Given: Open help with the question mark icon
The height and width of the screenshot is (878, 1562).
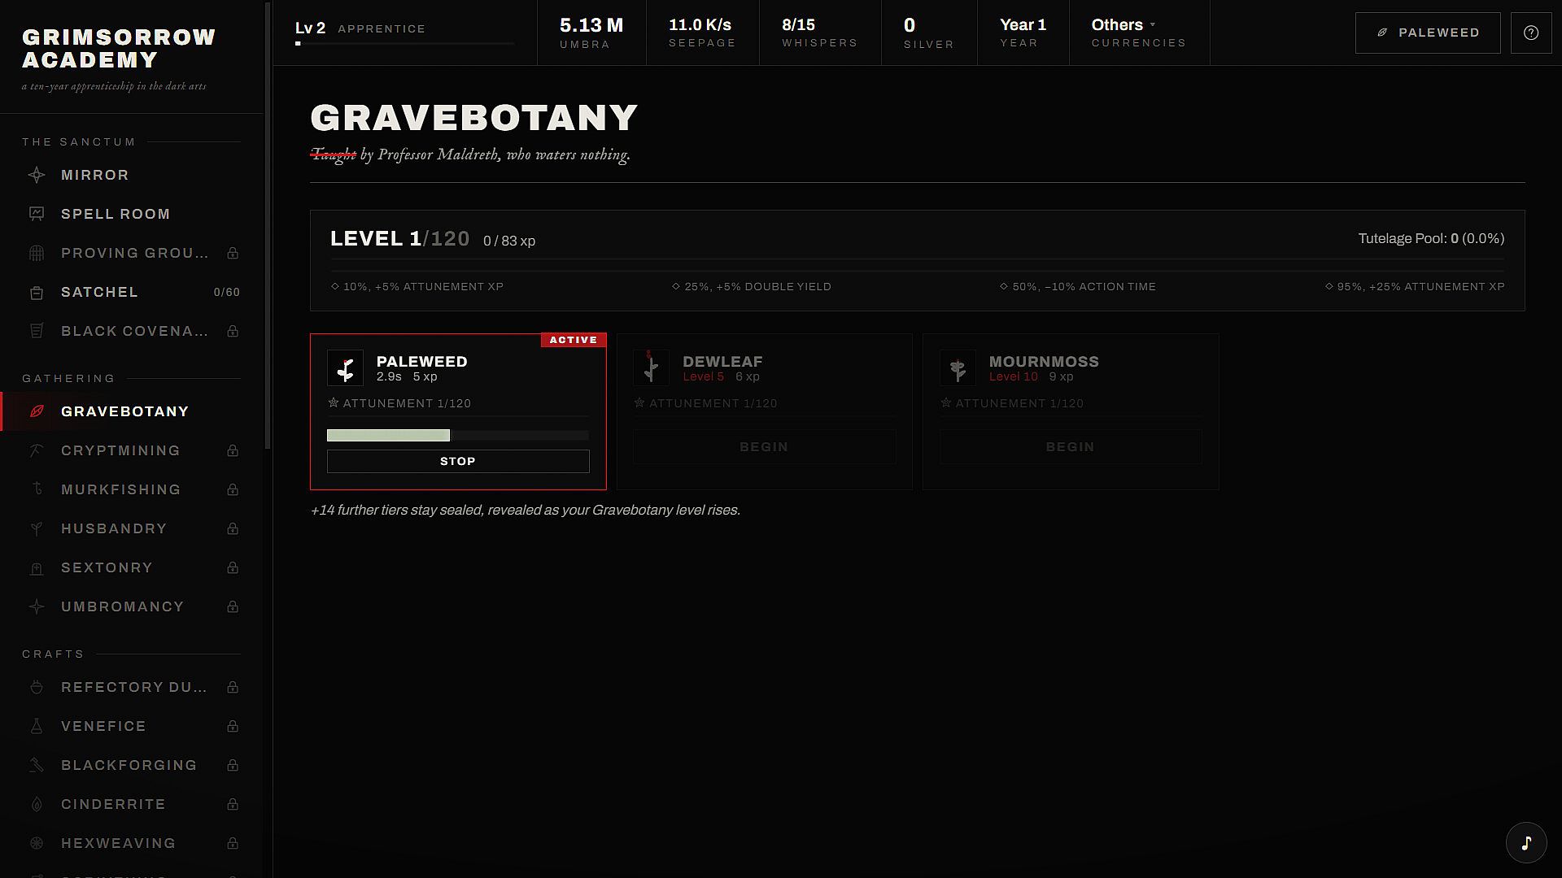Looking at the screenshot, I should point(1531,33).
